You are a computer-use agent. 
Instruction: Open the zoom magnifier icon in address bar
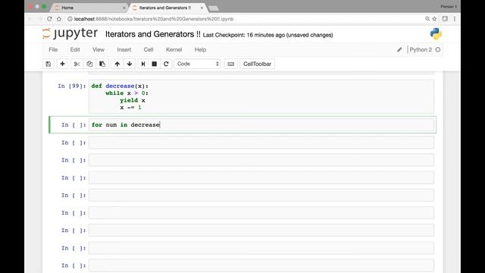[x=427, y=19]
